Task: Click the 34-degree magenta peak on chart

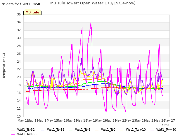Action: coord(91,23)
